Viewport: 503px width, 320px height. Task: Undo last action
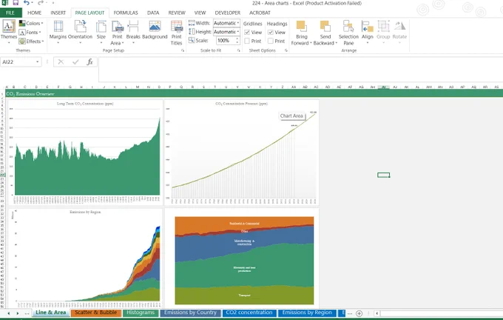(x=27, y=3)
